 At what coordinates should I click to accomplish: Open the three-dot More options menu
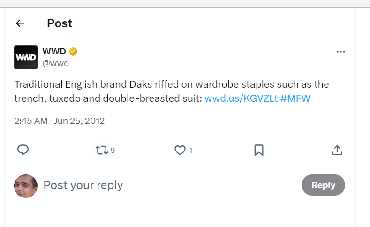[340, 52]
